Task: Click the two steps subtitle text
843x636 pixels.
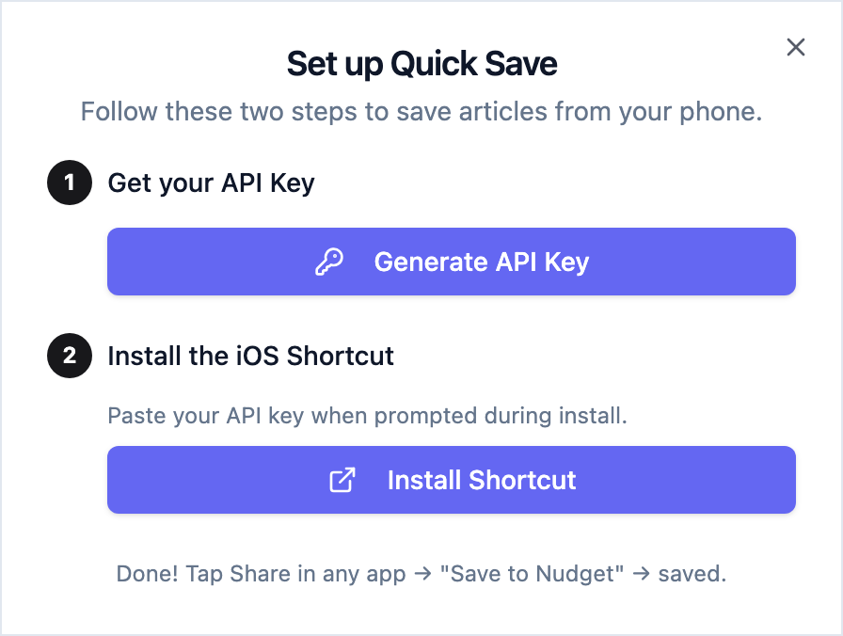Action: pos(421,111)
